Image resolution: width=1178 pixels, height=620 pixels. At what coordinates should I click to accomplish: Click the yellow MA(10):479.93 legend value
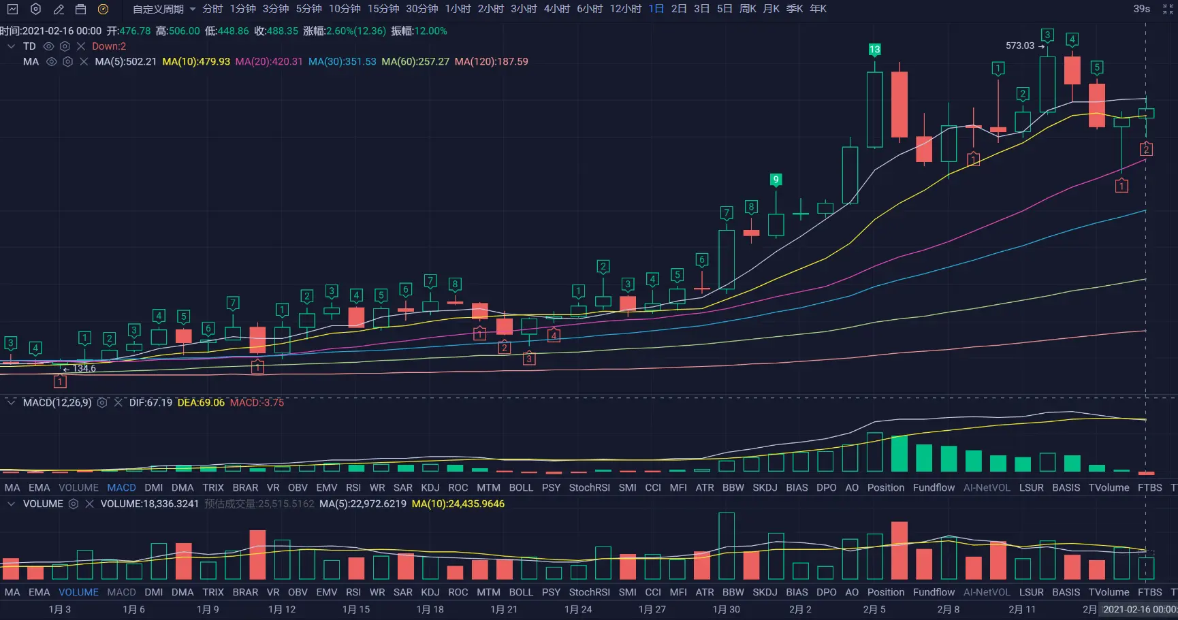(x=196, y=62)
